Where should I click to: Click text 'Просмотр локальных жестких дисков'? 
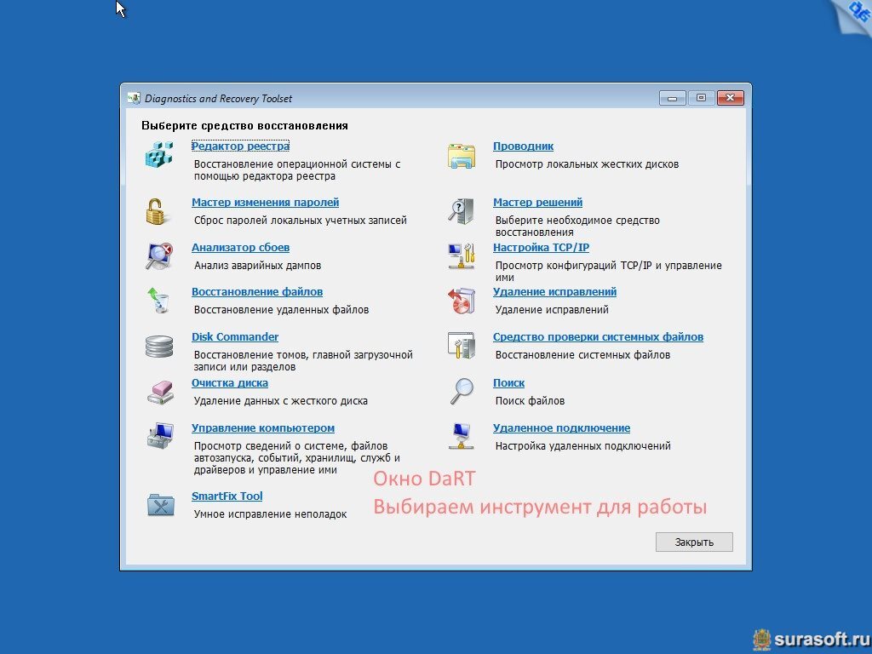click(x=587, y=164)
